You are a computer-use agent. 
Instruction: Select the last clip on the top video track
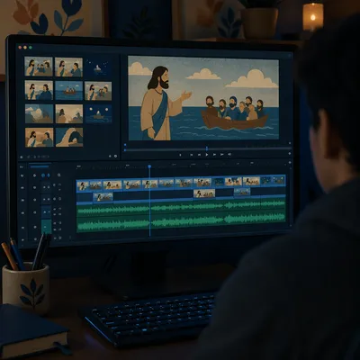(278, 180)
